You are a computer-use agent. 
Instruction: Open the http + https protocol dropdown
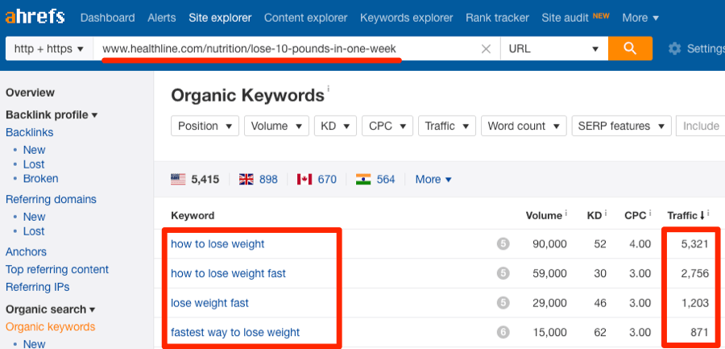tap(49, 49)
